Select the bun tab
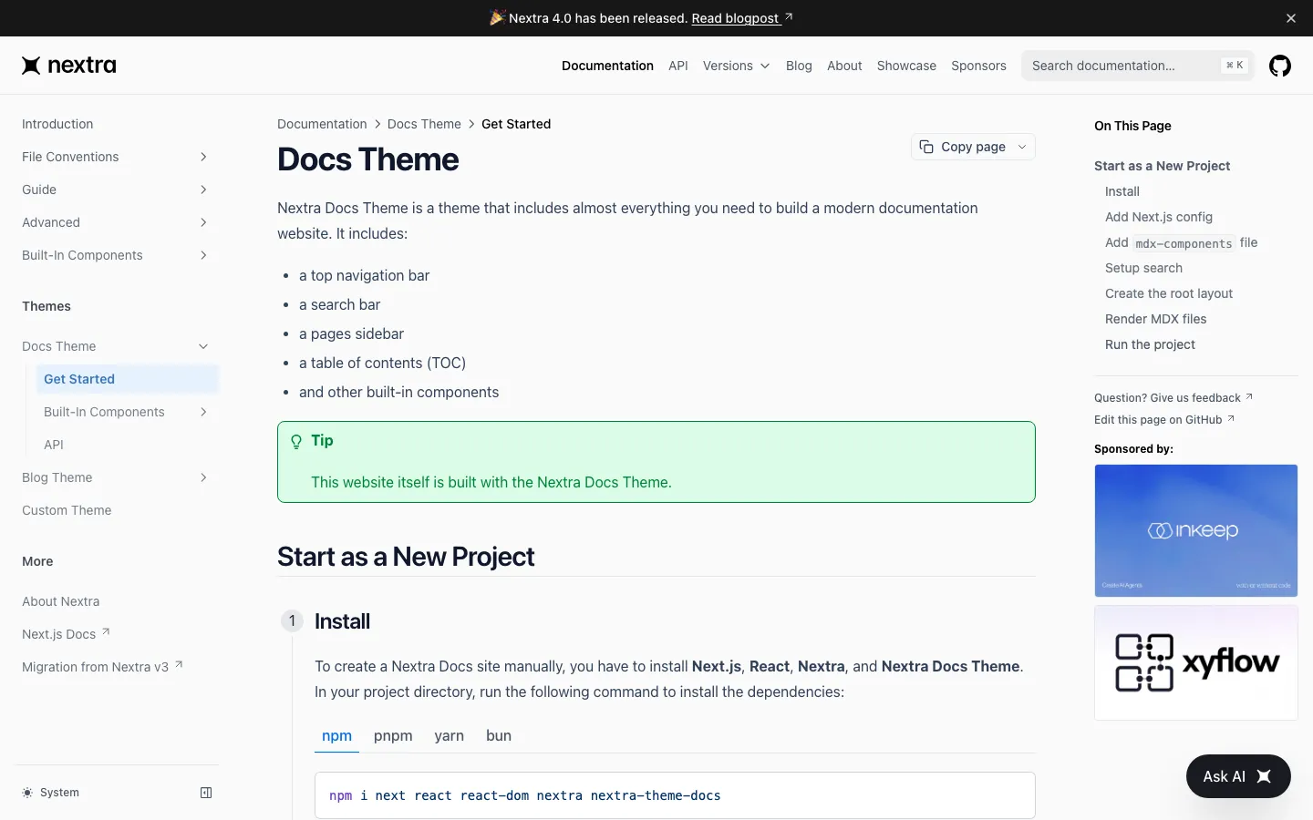Image resolution: width=1313 pixels, height=820 pixels. coord(499,736)
